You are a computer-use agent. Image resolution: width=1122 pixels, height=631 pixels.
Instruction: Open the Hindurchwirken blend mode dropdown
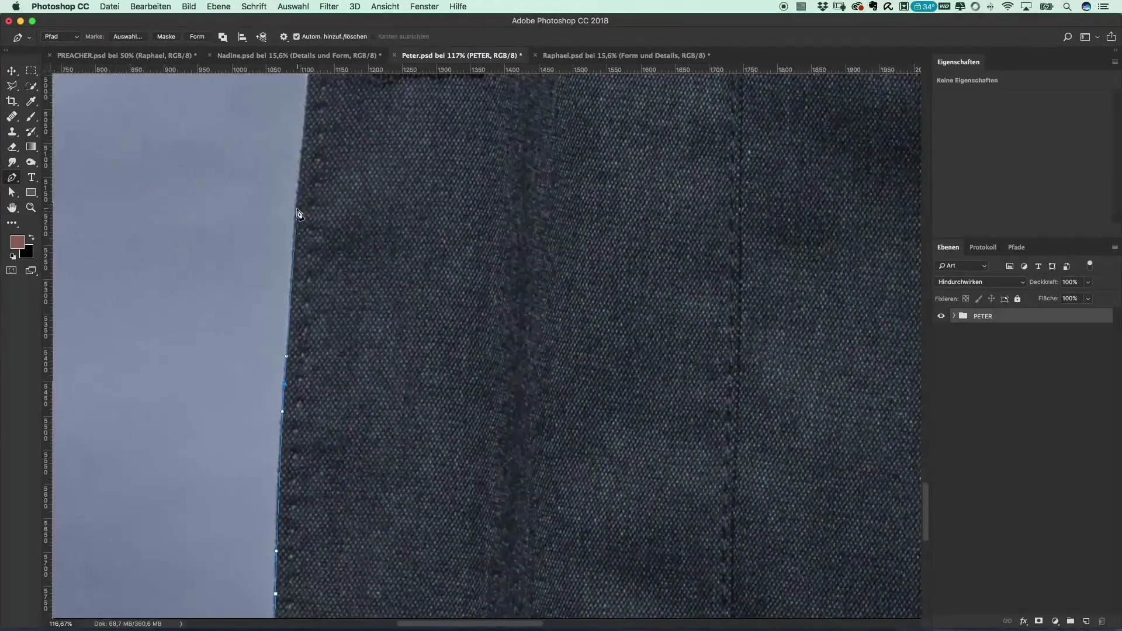pos(981,282)
